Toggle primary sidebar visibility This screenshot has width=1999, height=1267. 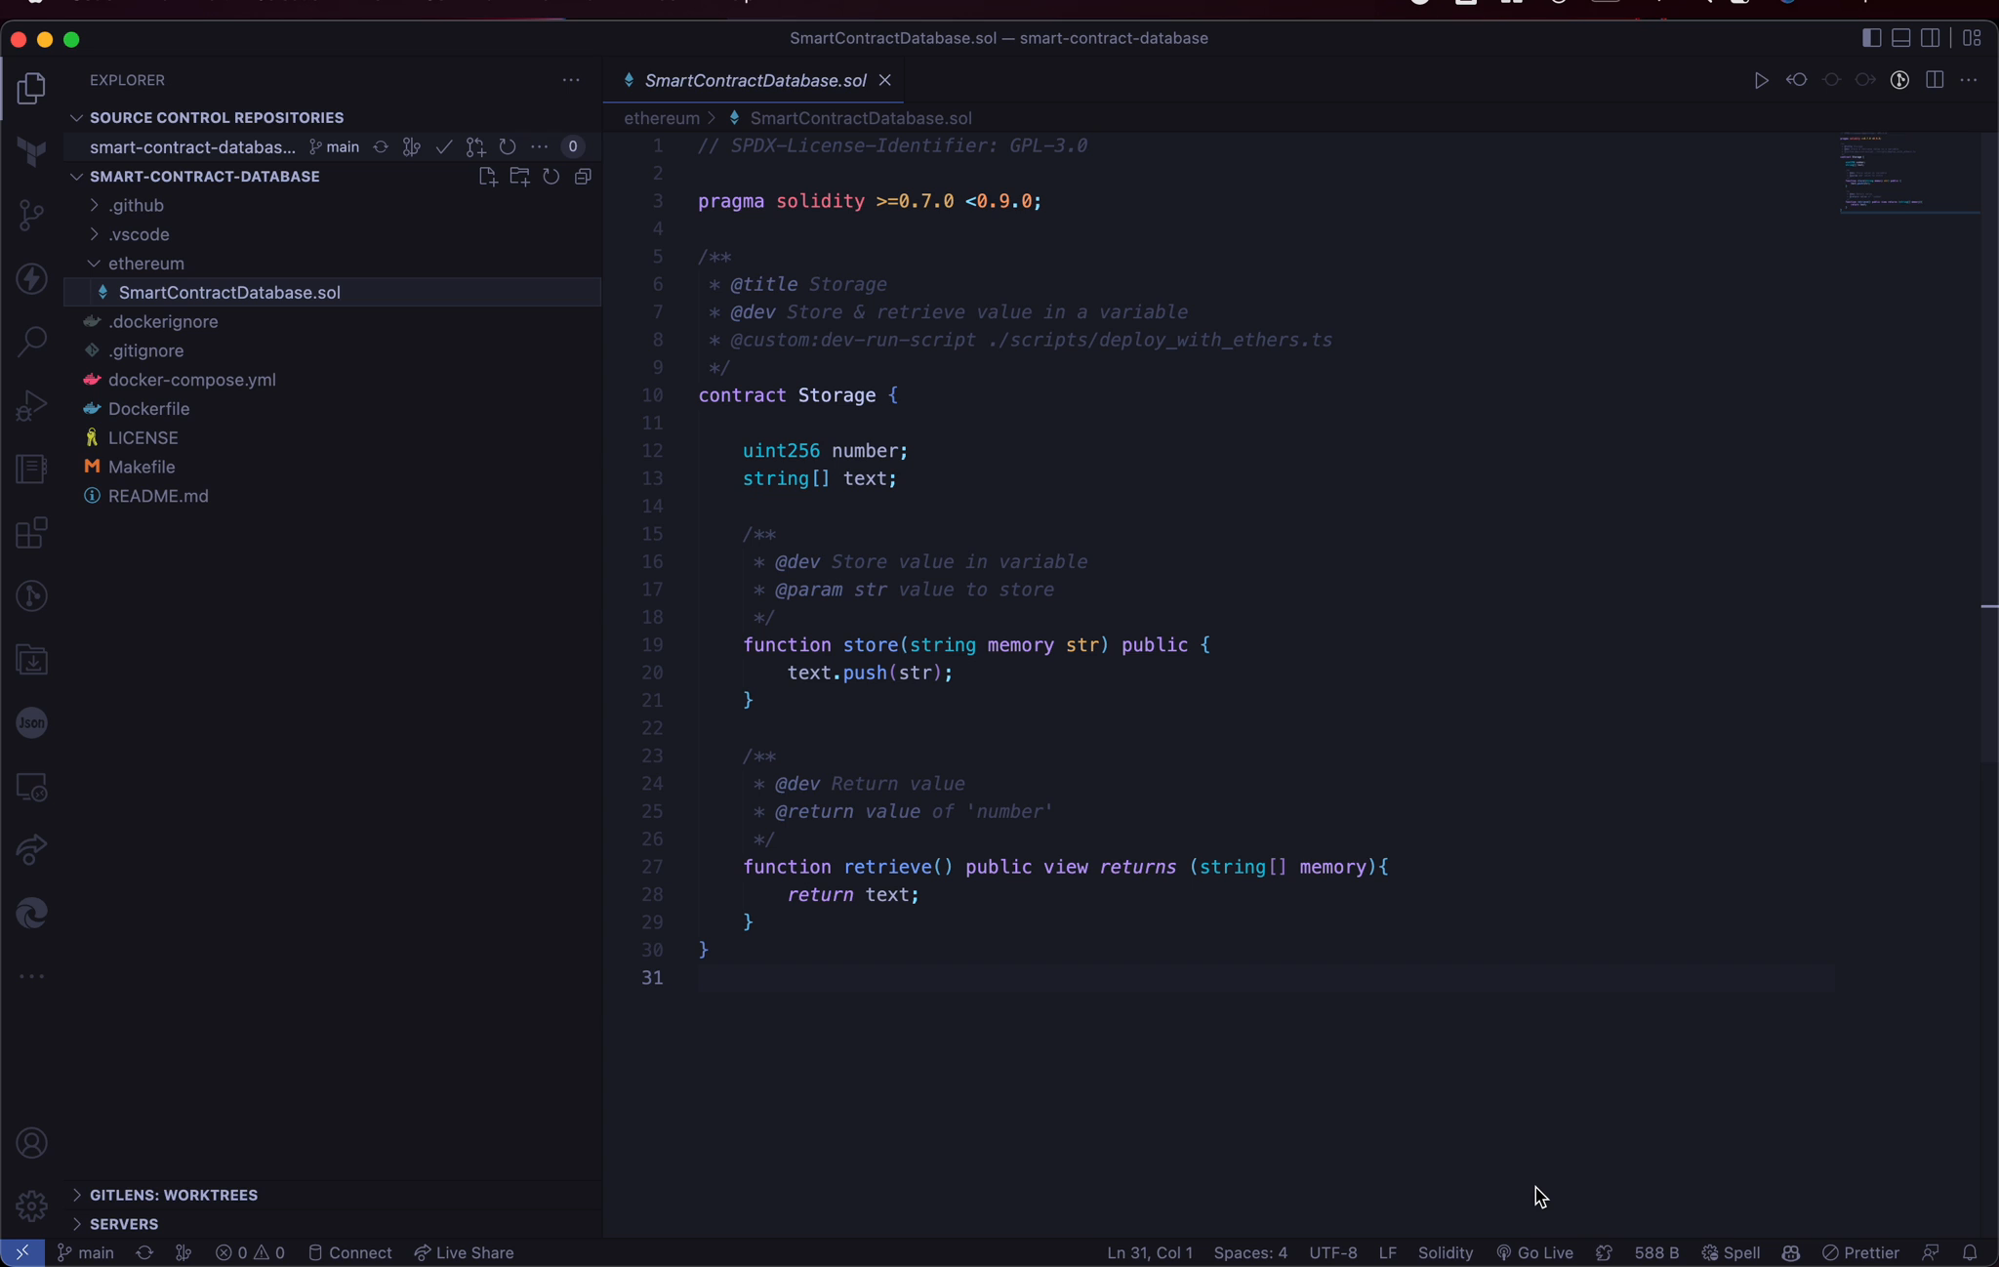tap(1871, 38)
